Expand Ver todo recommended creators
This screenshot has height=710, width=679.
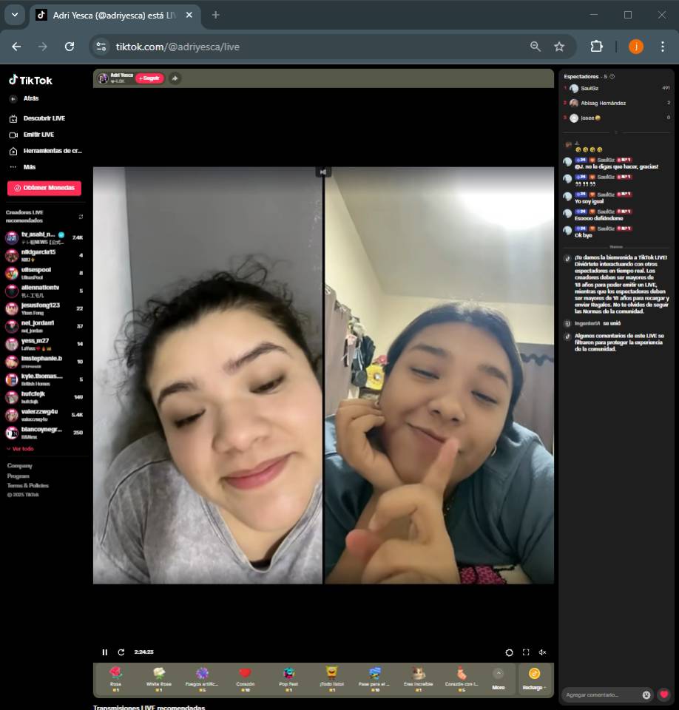pos(20,449)
